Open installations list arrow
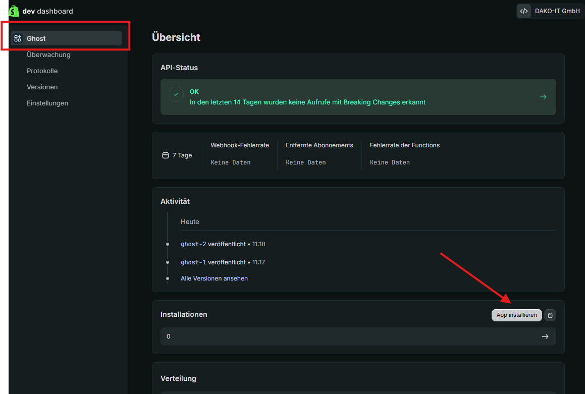 pos(545,336)
